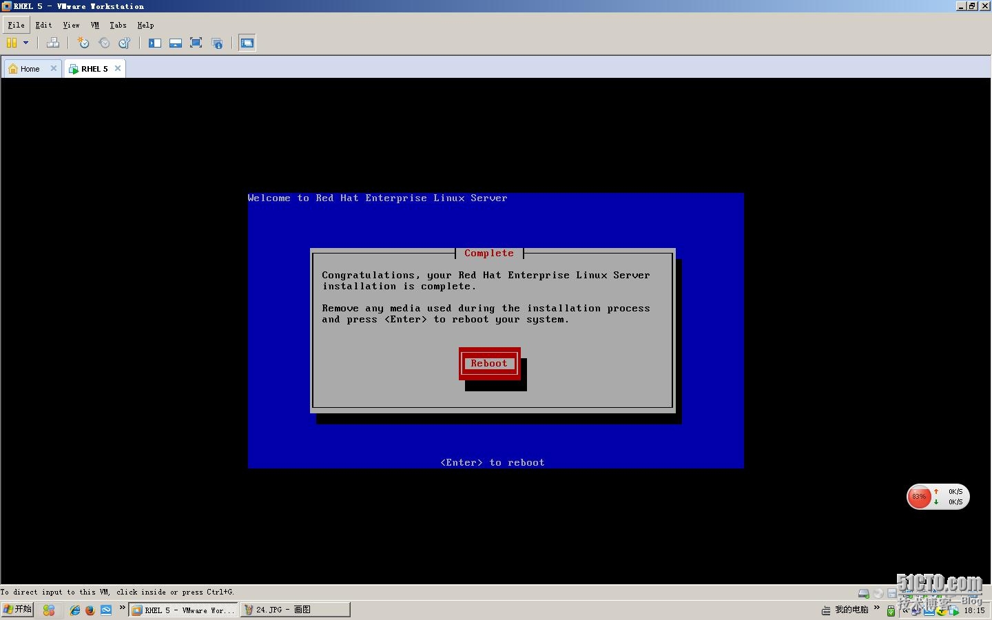Click the blue cloud quick launch icon

point(106,610)
